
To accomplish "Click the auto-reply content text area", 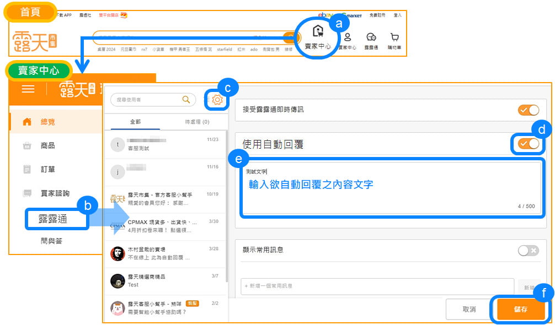I will (x=392, y=190).
